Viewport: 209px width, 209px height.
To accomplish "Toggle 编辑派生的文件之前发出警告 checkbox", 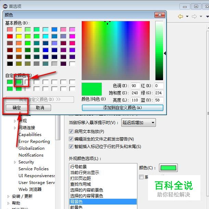I will click(x=71, y=139).
